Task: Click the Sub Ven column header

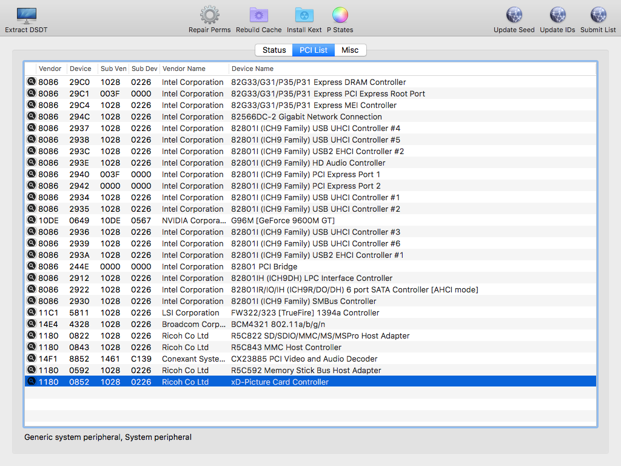Action: tap(113, 69)
